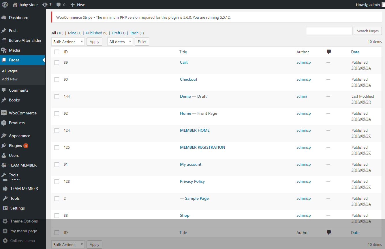Visit the baby-store site home icon
Viewport: 385px width, 249px height.
click(x=15, y=5)
